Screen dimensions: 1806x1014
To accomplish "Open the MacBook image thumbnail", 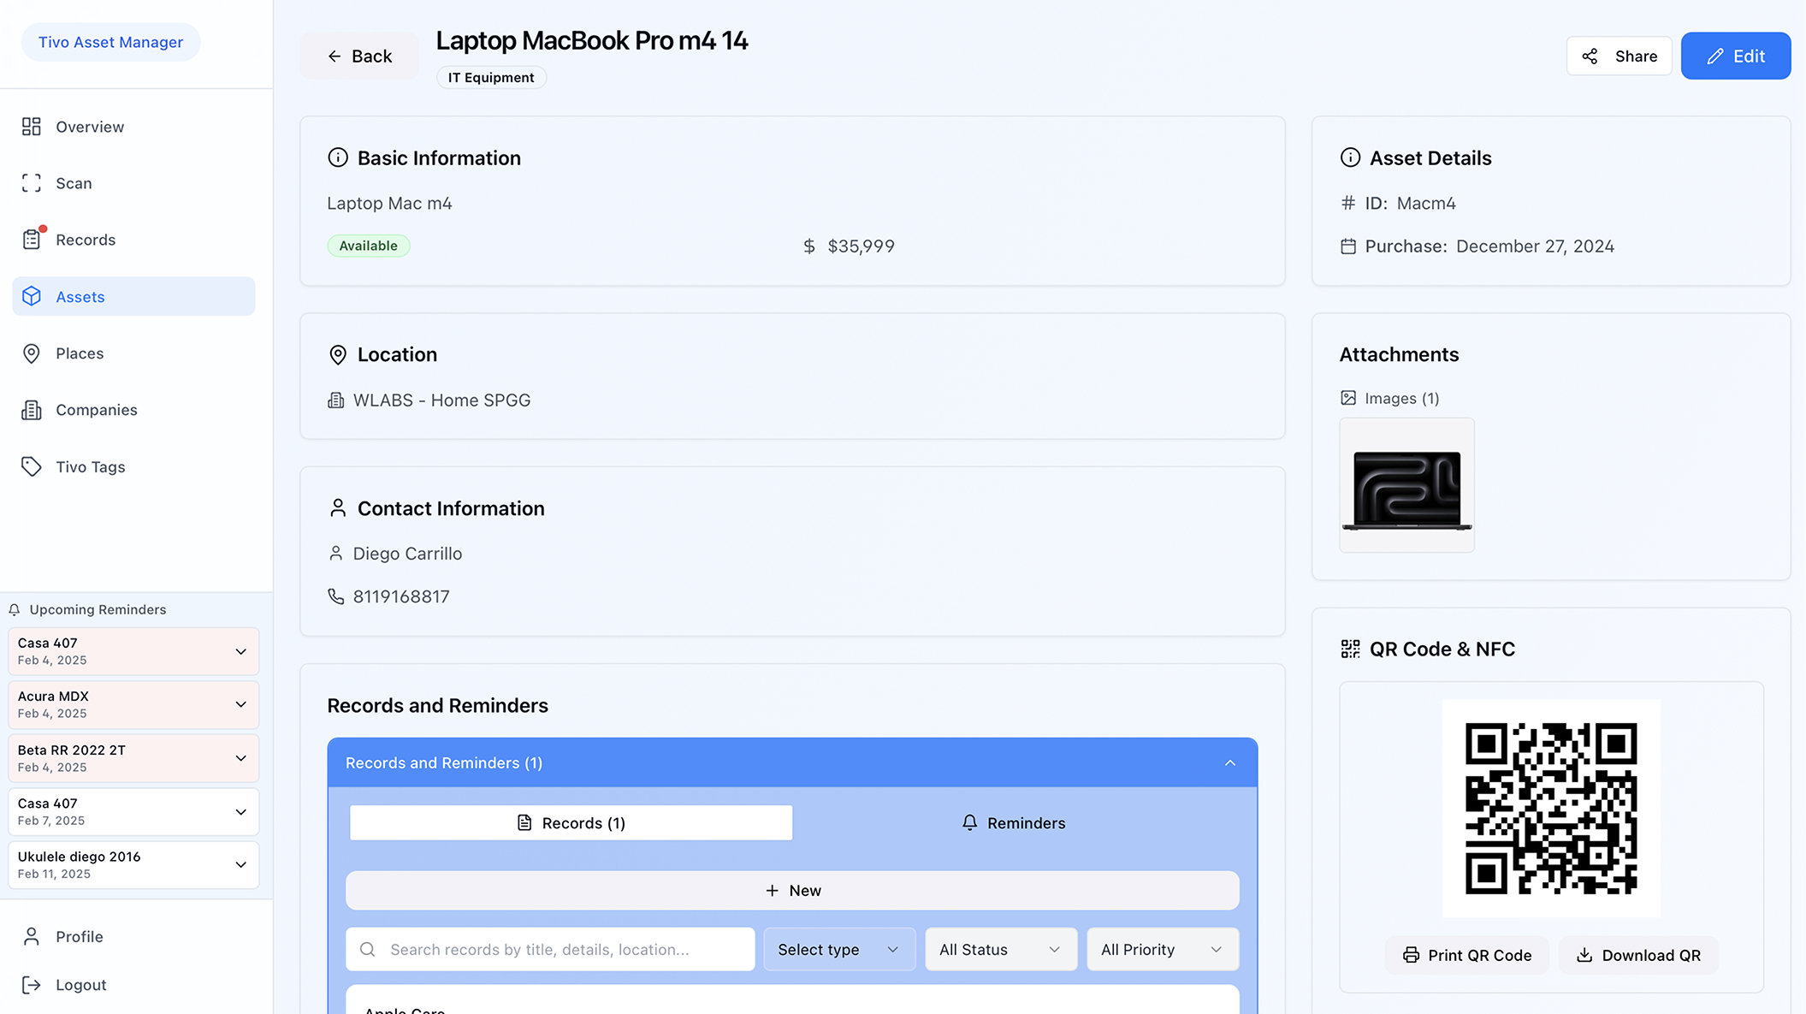I will click(x=1406, y=485).
